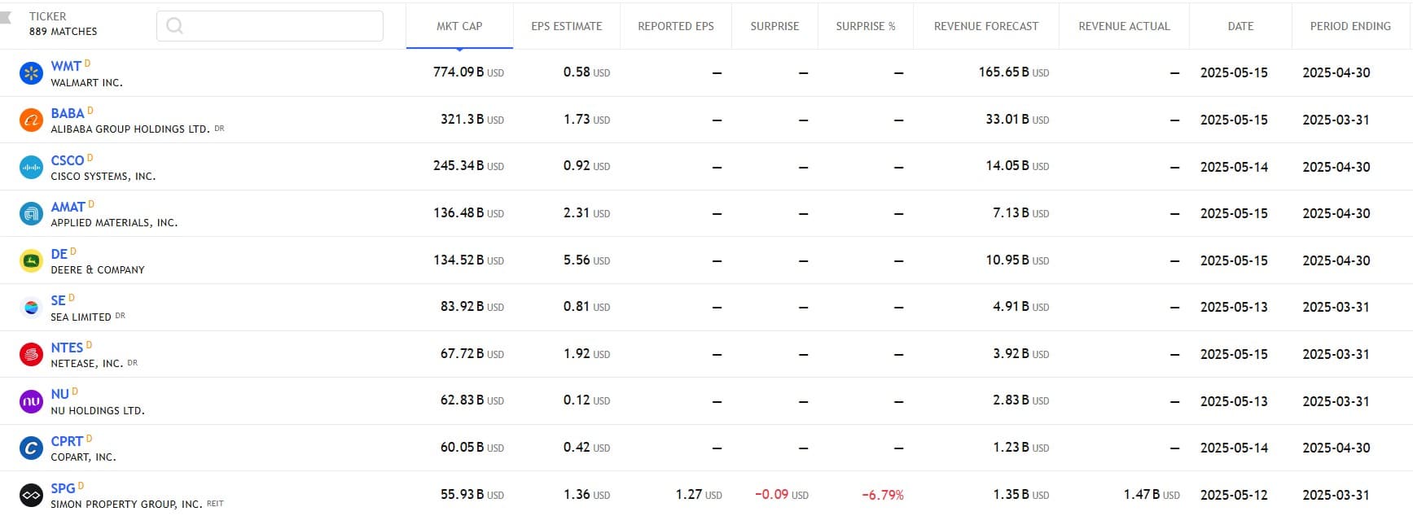Screen dimensions: 1413x516
Task: Click the Deere & Company logo icon
Action: tap(31, 260)
